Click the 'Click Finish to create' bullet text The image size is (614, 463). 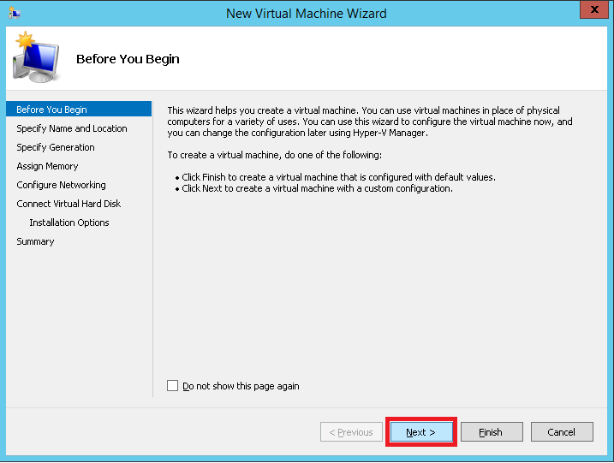(x=338, y=177)
